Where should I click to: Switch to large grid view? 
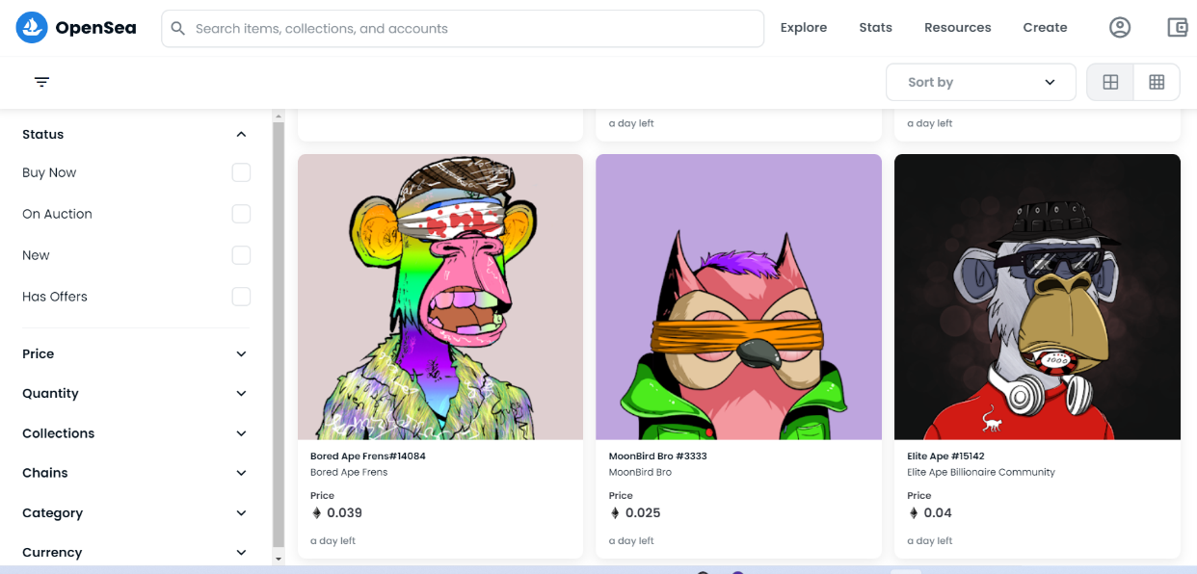(1110, 82)
